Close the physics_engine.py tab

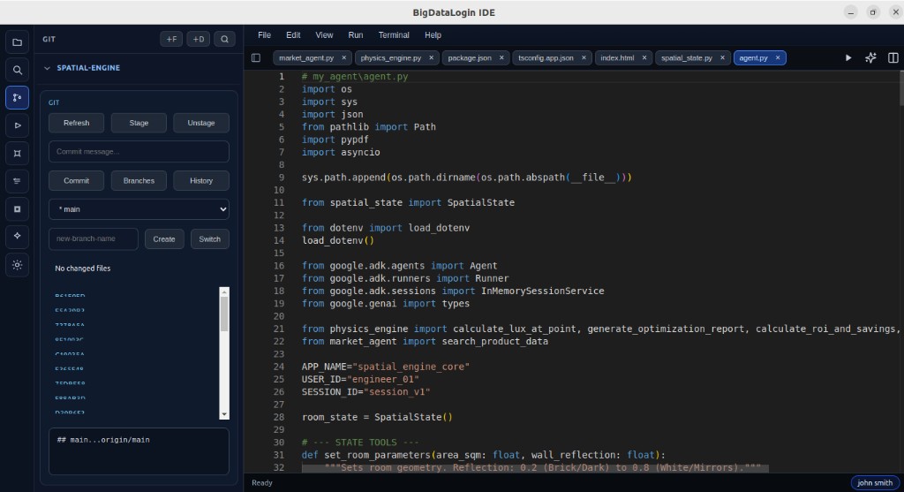[x=431, y=57]
